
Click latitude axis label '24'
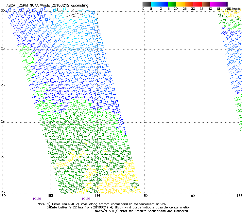pyautogui.click(x=3, y=122)
